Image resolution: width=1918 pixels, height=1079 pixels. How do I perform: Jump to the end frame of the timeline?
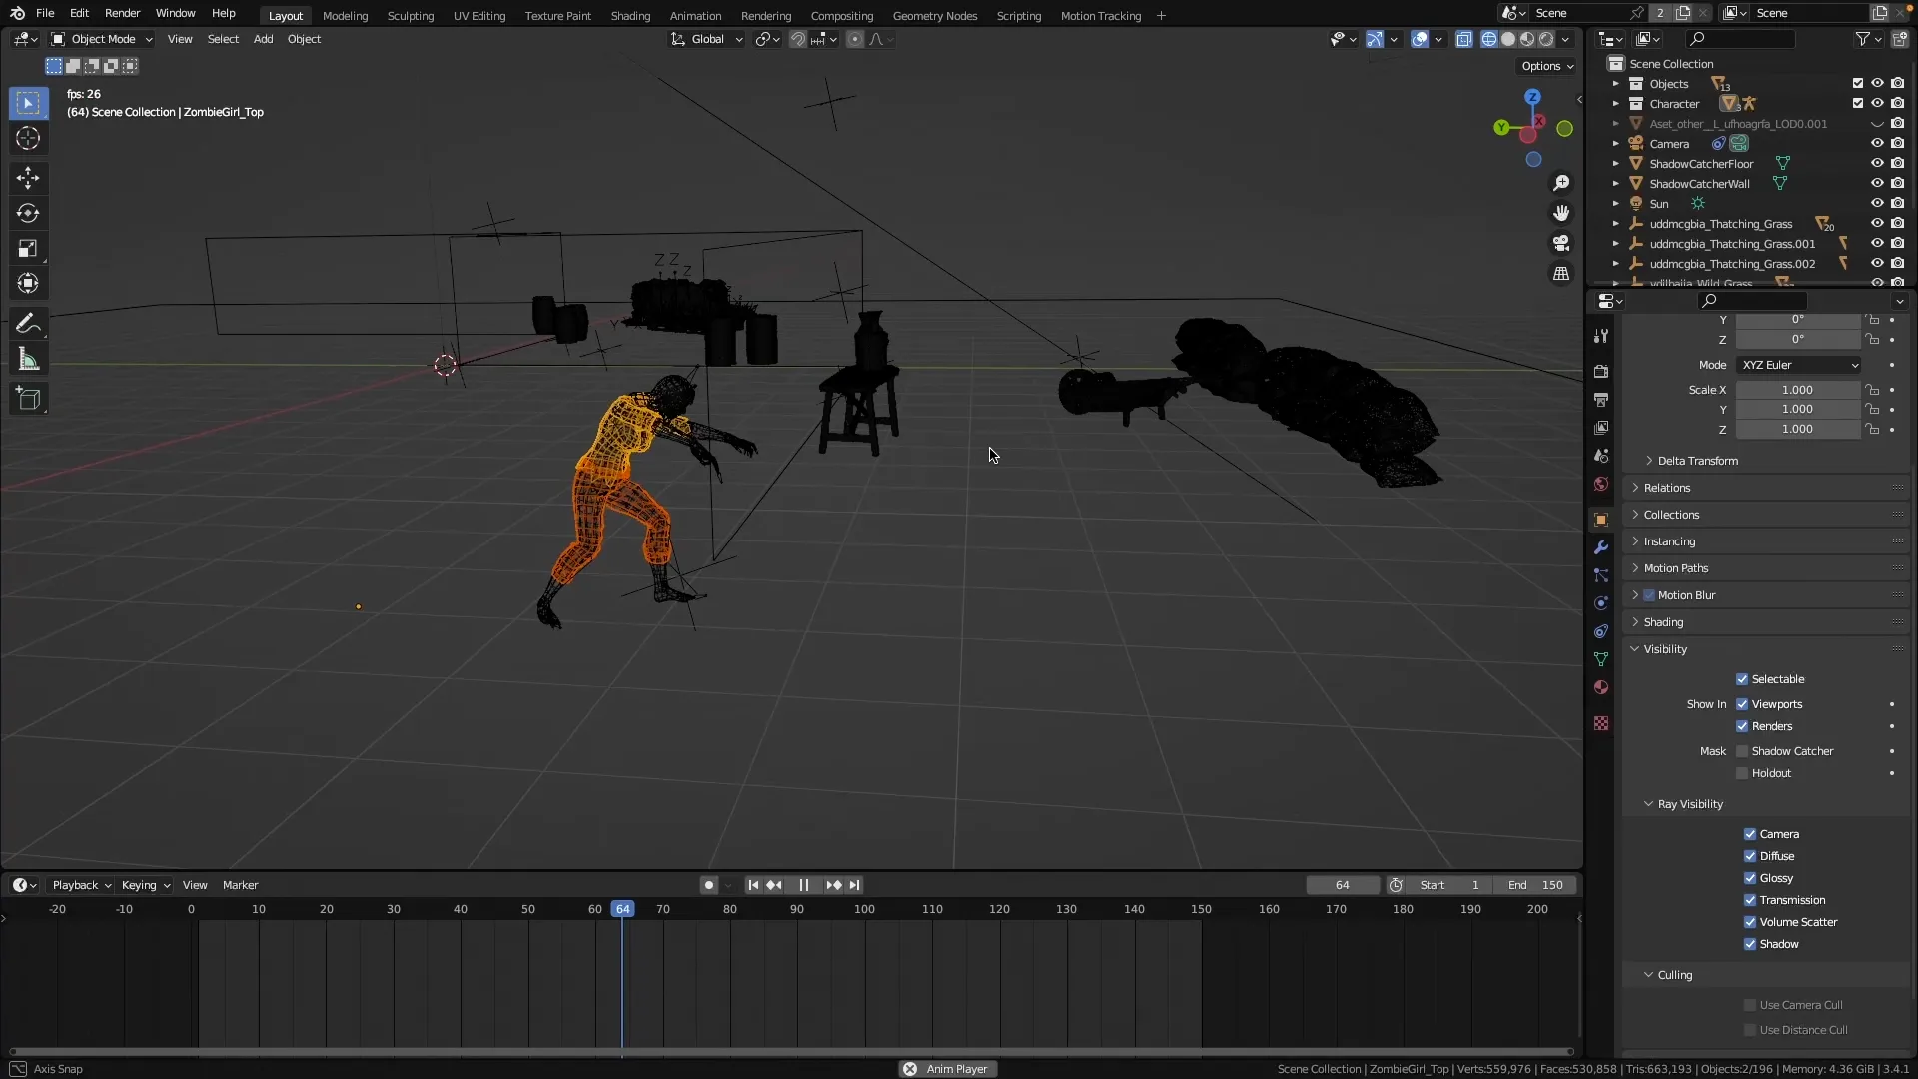856,885
